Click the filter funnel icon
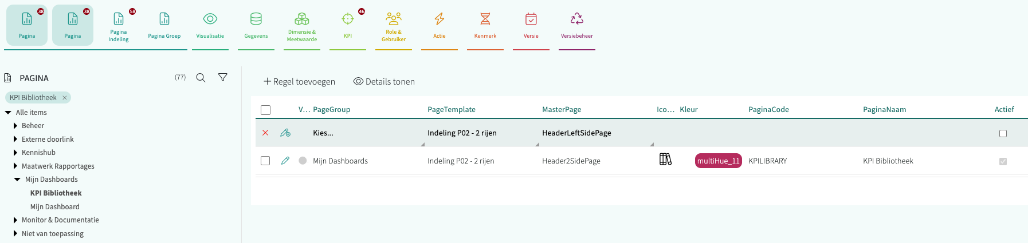 click(x=223, y=77)
